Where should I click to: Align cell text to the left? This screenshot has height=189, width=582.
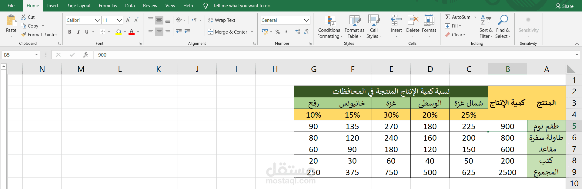pos(151,32)
